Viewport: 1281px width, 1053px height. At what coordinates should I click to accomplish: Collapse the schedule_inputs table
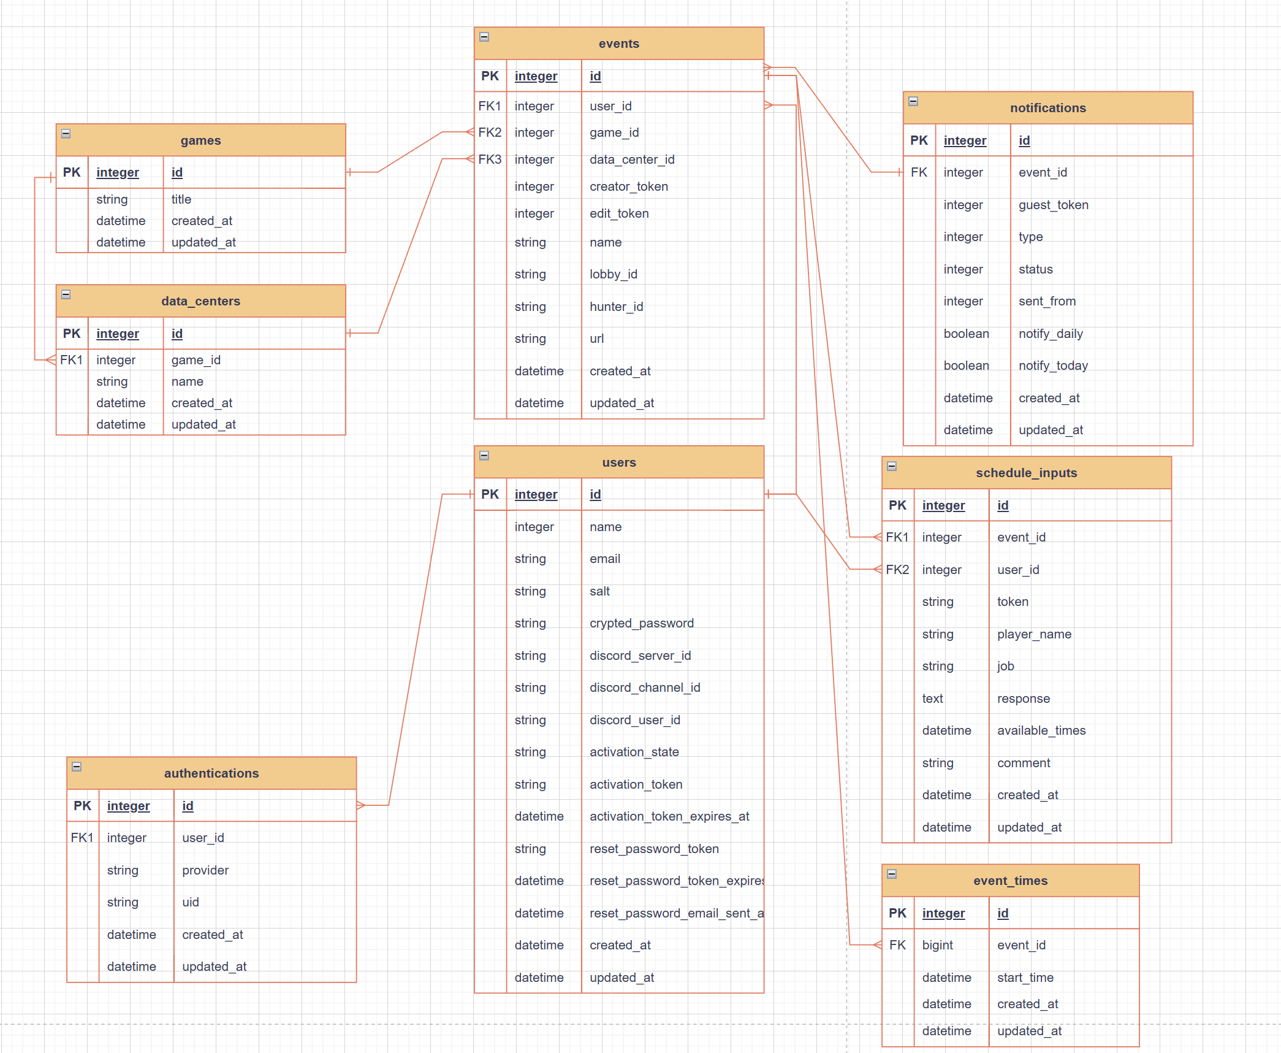click(x=892, y=466)
